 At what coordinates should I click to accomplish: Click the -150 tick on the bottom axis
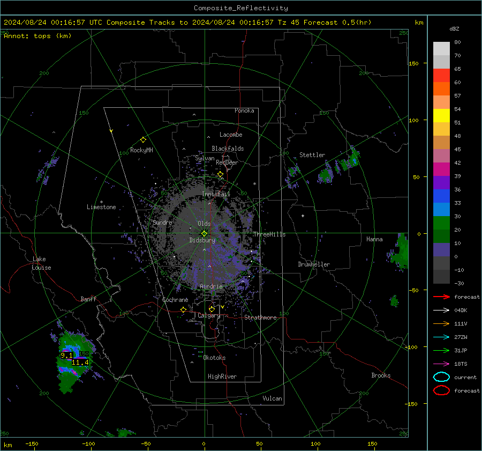coord(32,444)
